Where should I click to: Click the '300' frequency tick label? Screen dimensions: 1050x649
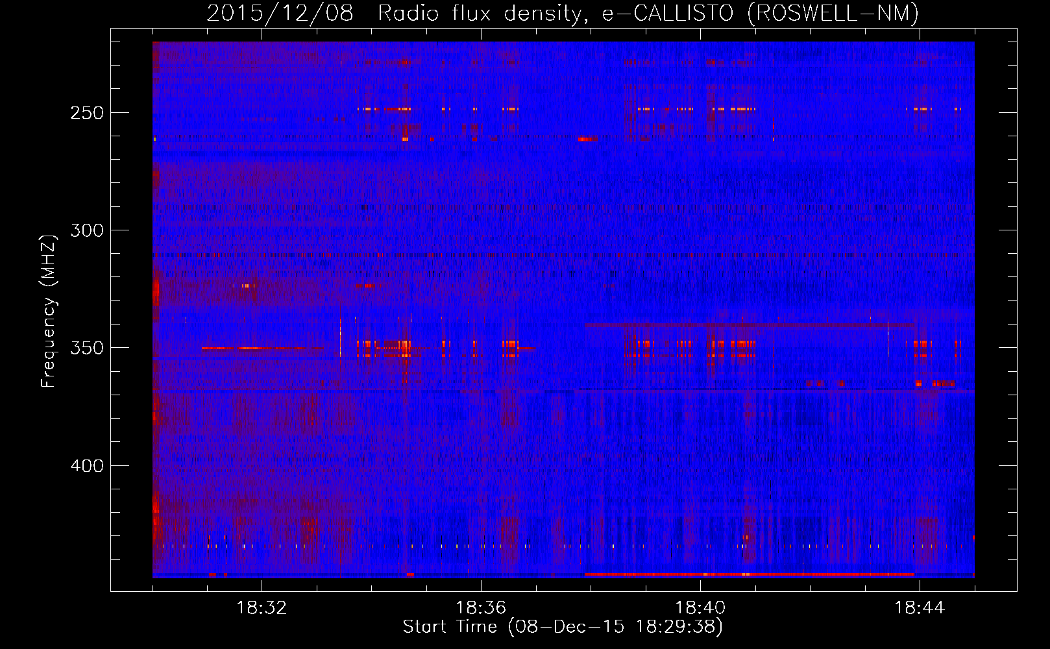87,230
